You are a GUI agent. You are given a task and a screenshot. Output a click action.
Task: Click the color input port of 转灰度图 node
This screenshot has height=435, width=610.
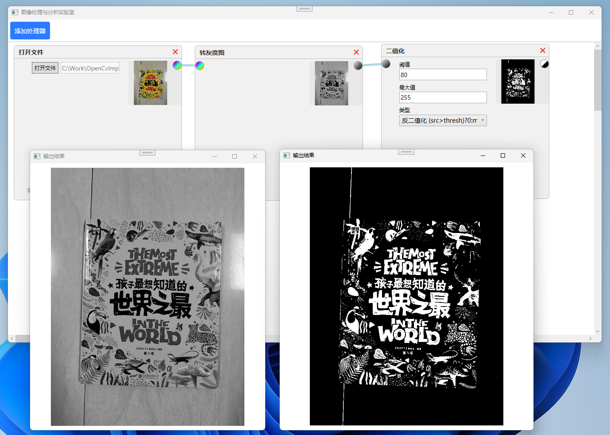[x=200, y=66]
